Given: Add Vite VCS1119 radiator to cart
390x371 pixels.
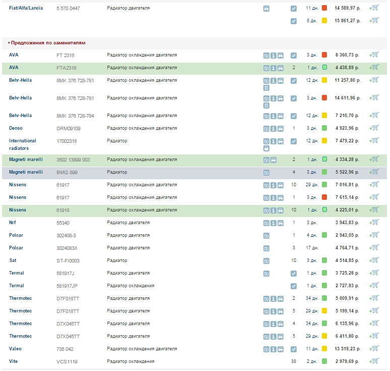Looking at the screenshot, I should tap(374, 361).
